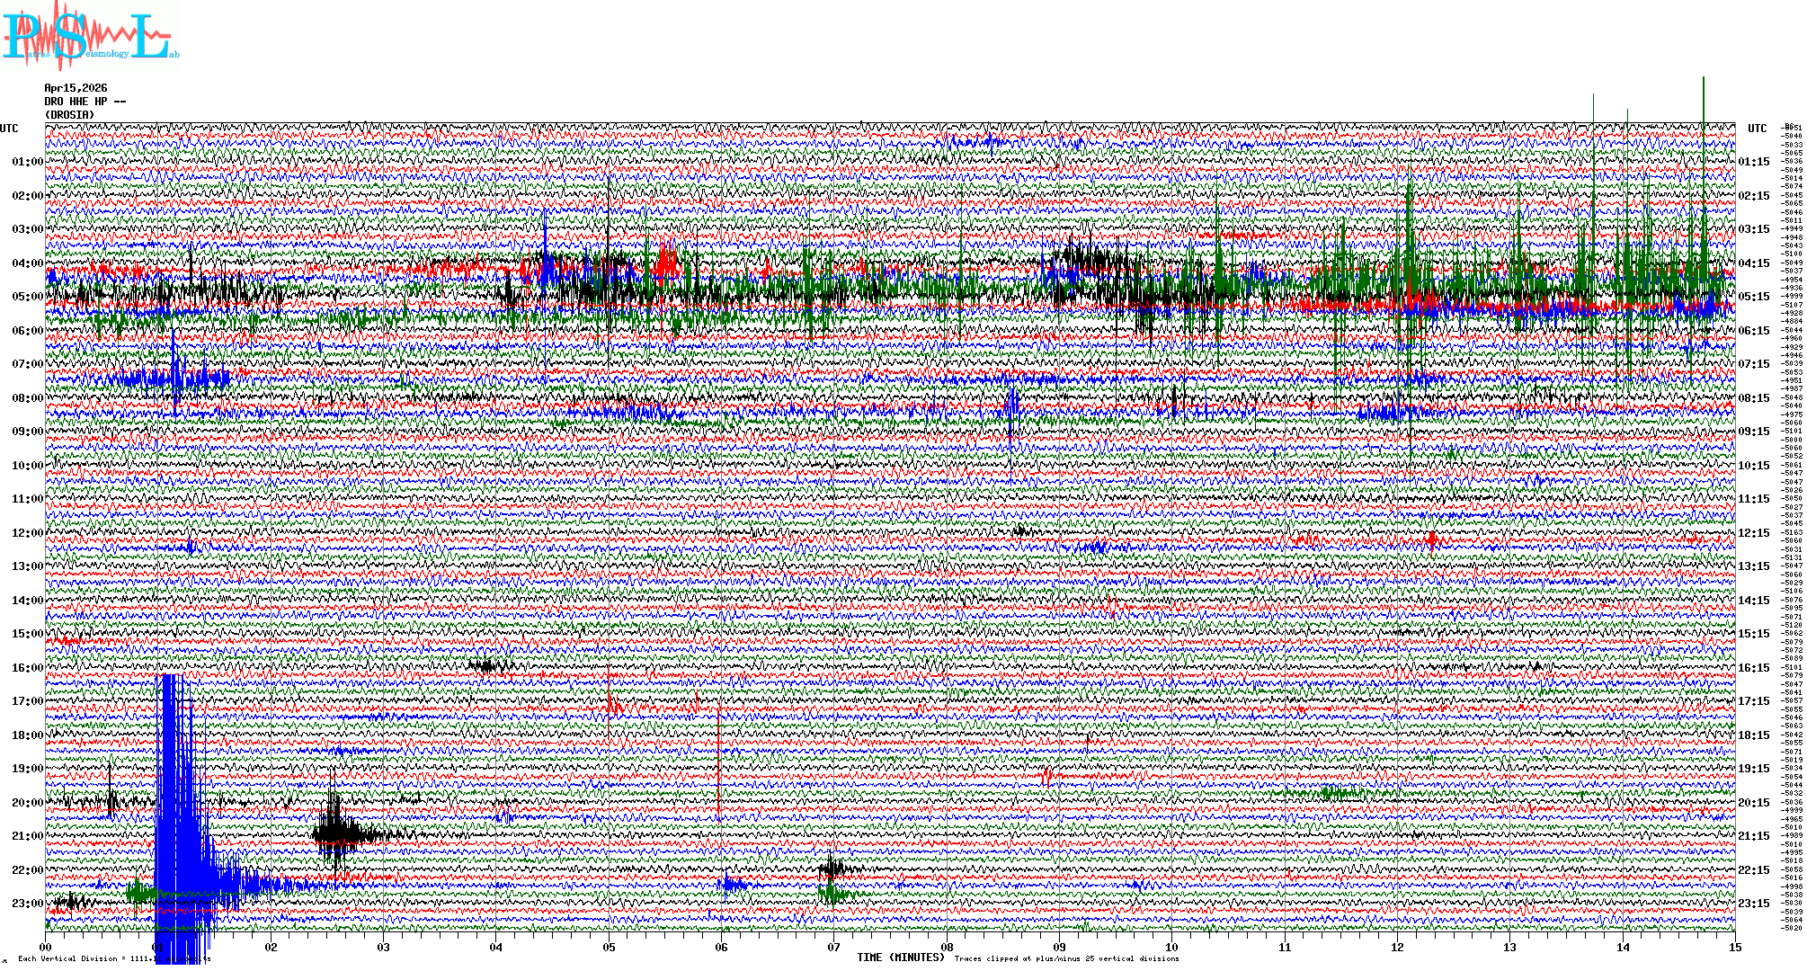Click the left UTC axis label
The width and height of the screenshot is (1807, 971).
(x=9, y=129)
